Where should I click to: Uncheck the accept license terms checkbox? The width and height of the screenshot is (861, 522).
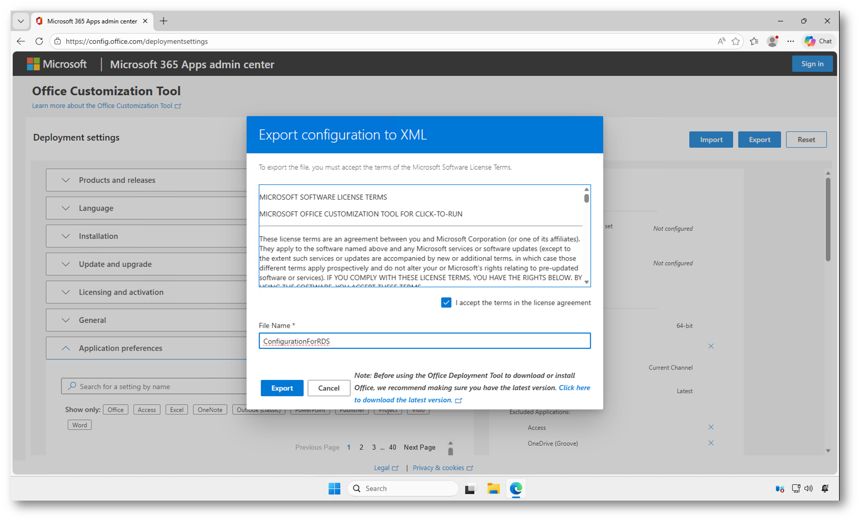(446, 303)
